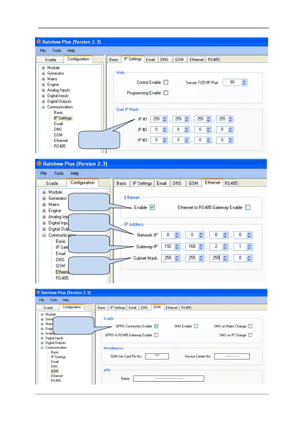The width and height of the screenshot is (297, 421).
Task: Click Rainbow Plus icon in Ethernet window title bar
Action: tap(39, 163)
